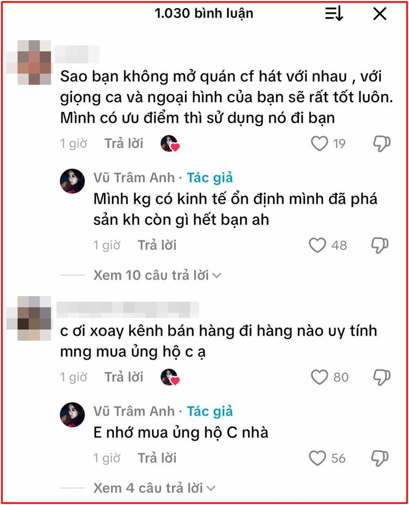
Task: Dislike the comment about xoay kênh bán hàng
Action: pos(382,377)
